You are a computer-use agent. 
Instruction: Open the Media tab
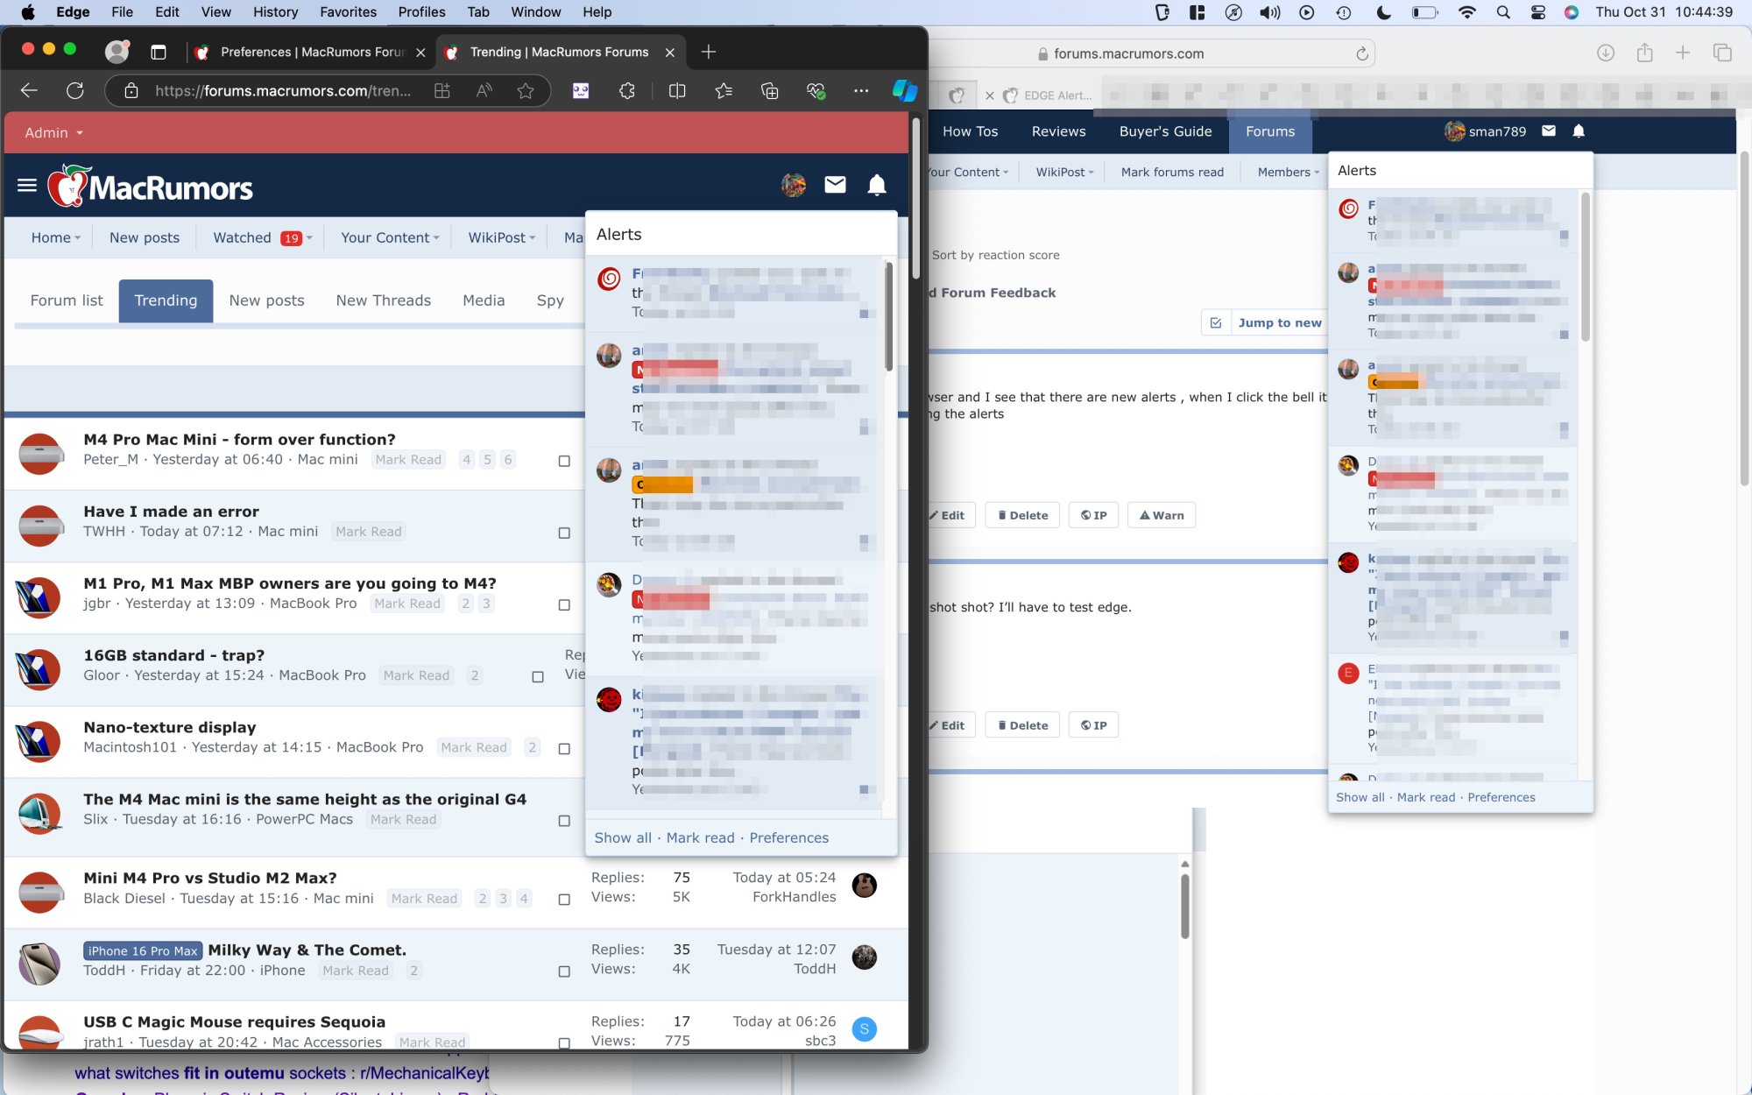(x=484, y=300)
